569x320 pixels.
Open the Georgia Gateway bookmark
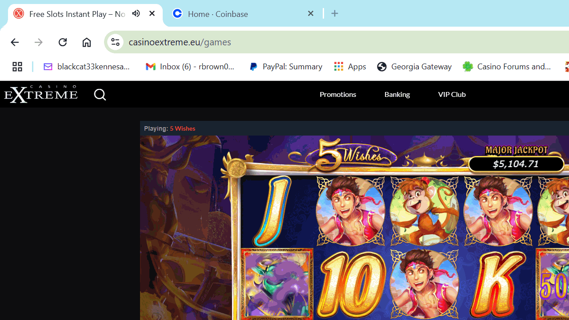(x=414, y=66)
